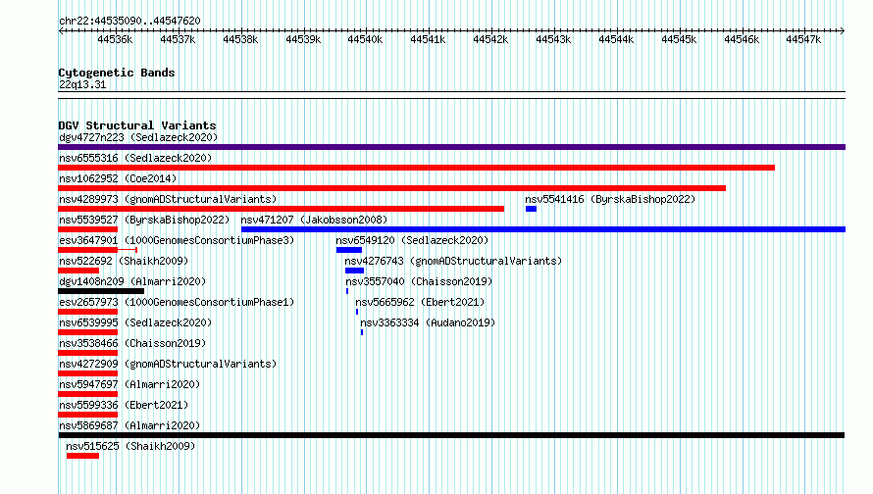Click the red nsv515625 variant bar
Screen dimensions: 873x494
(82, 456)
